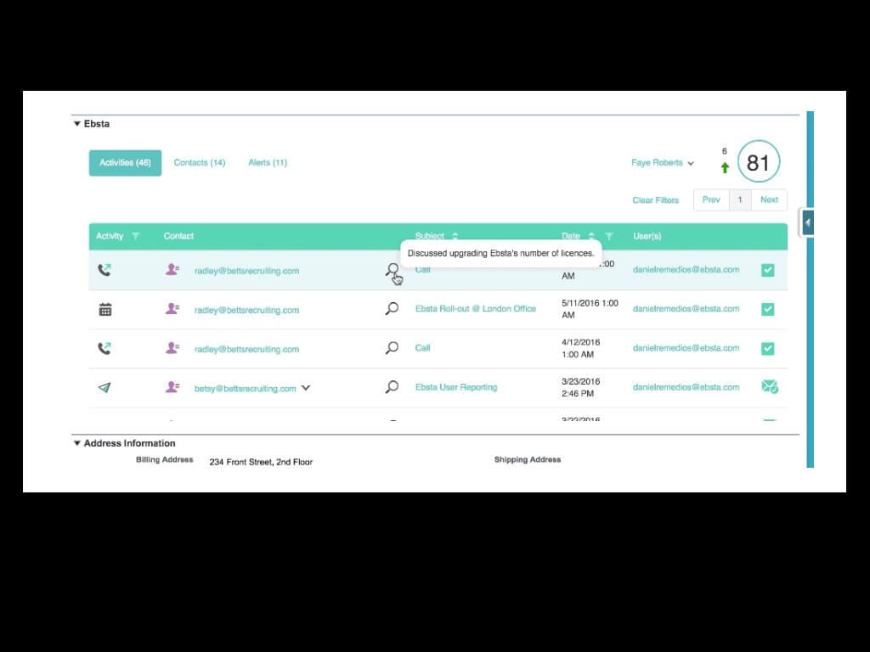This screenshot has height=652, width=870.
Task: Select the Activities (46) tab
Action: 125,163
